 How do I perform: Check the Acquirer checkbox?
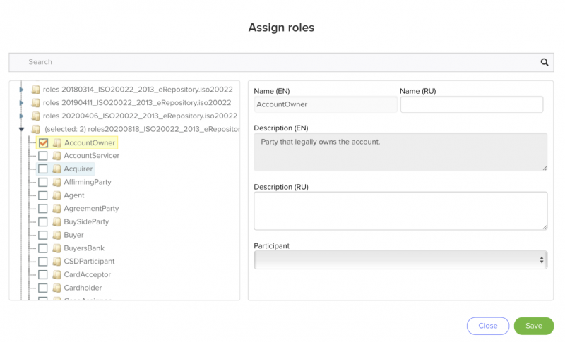point(43,169)
